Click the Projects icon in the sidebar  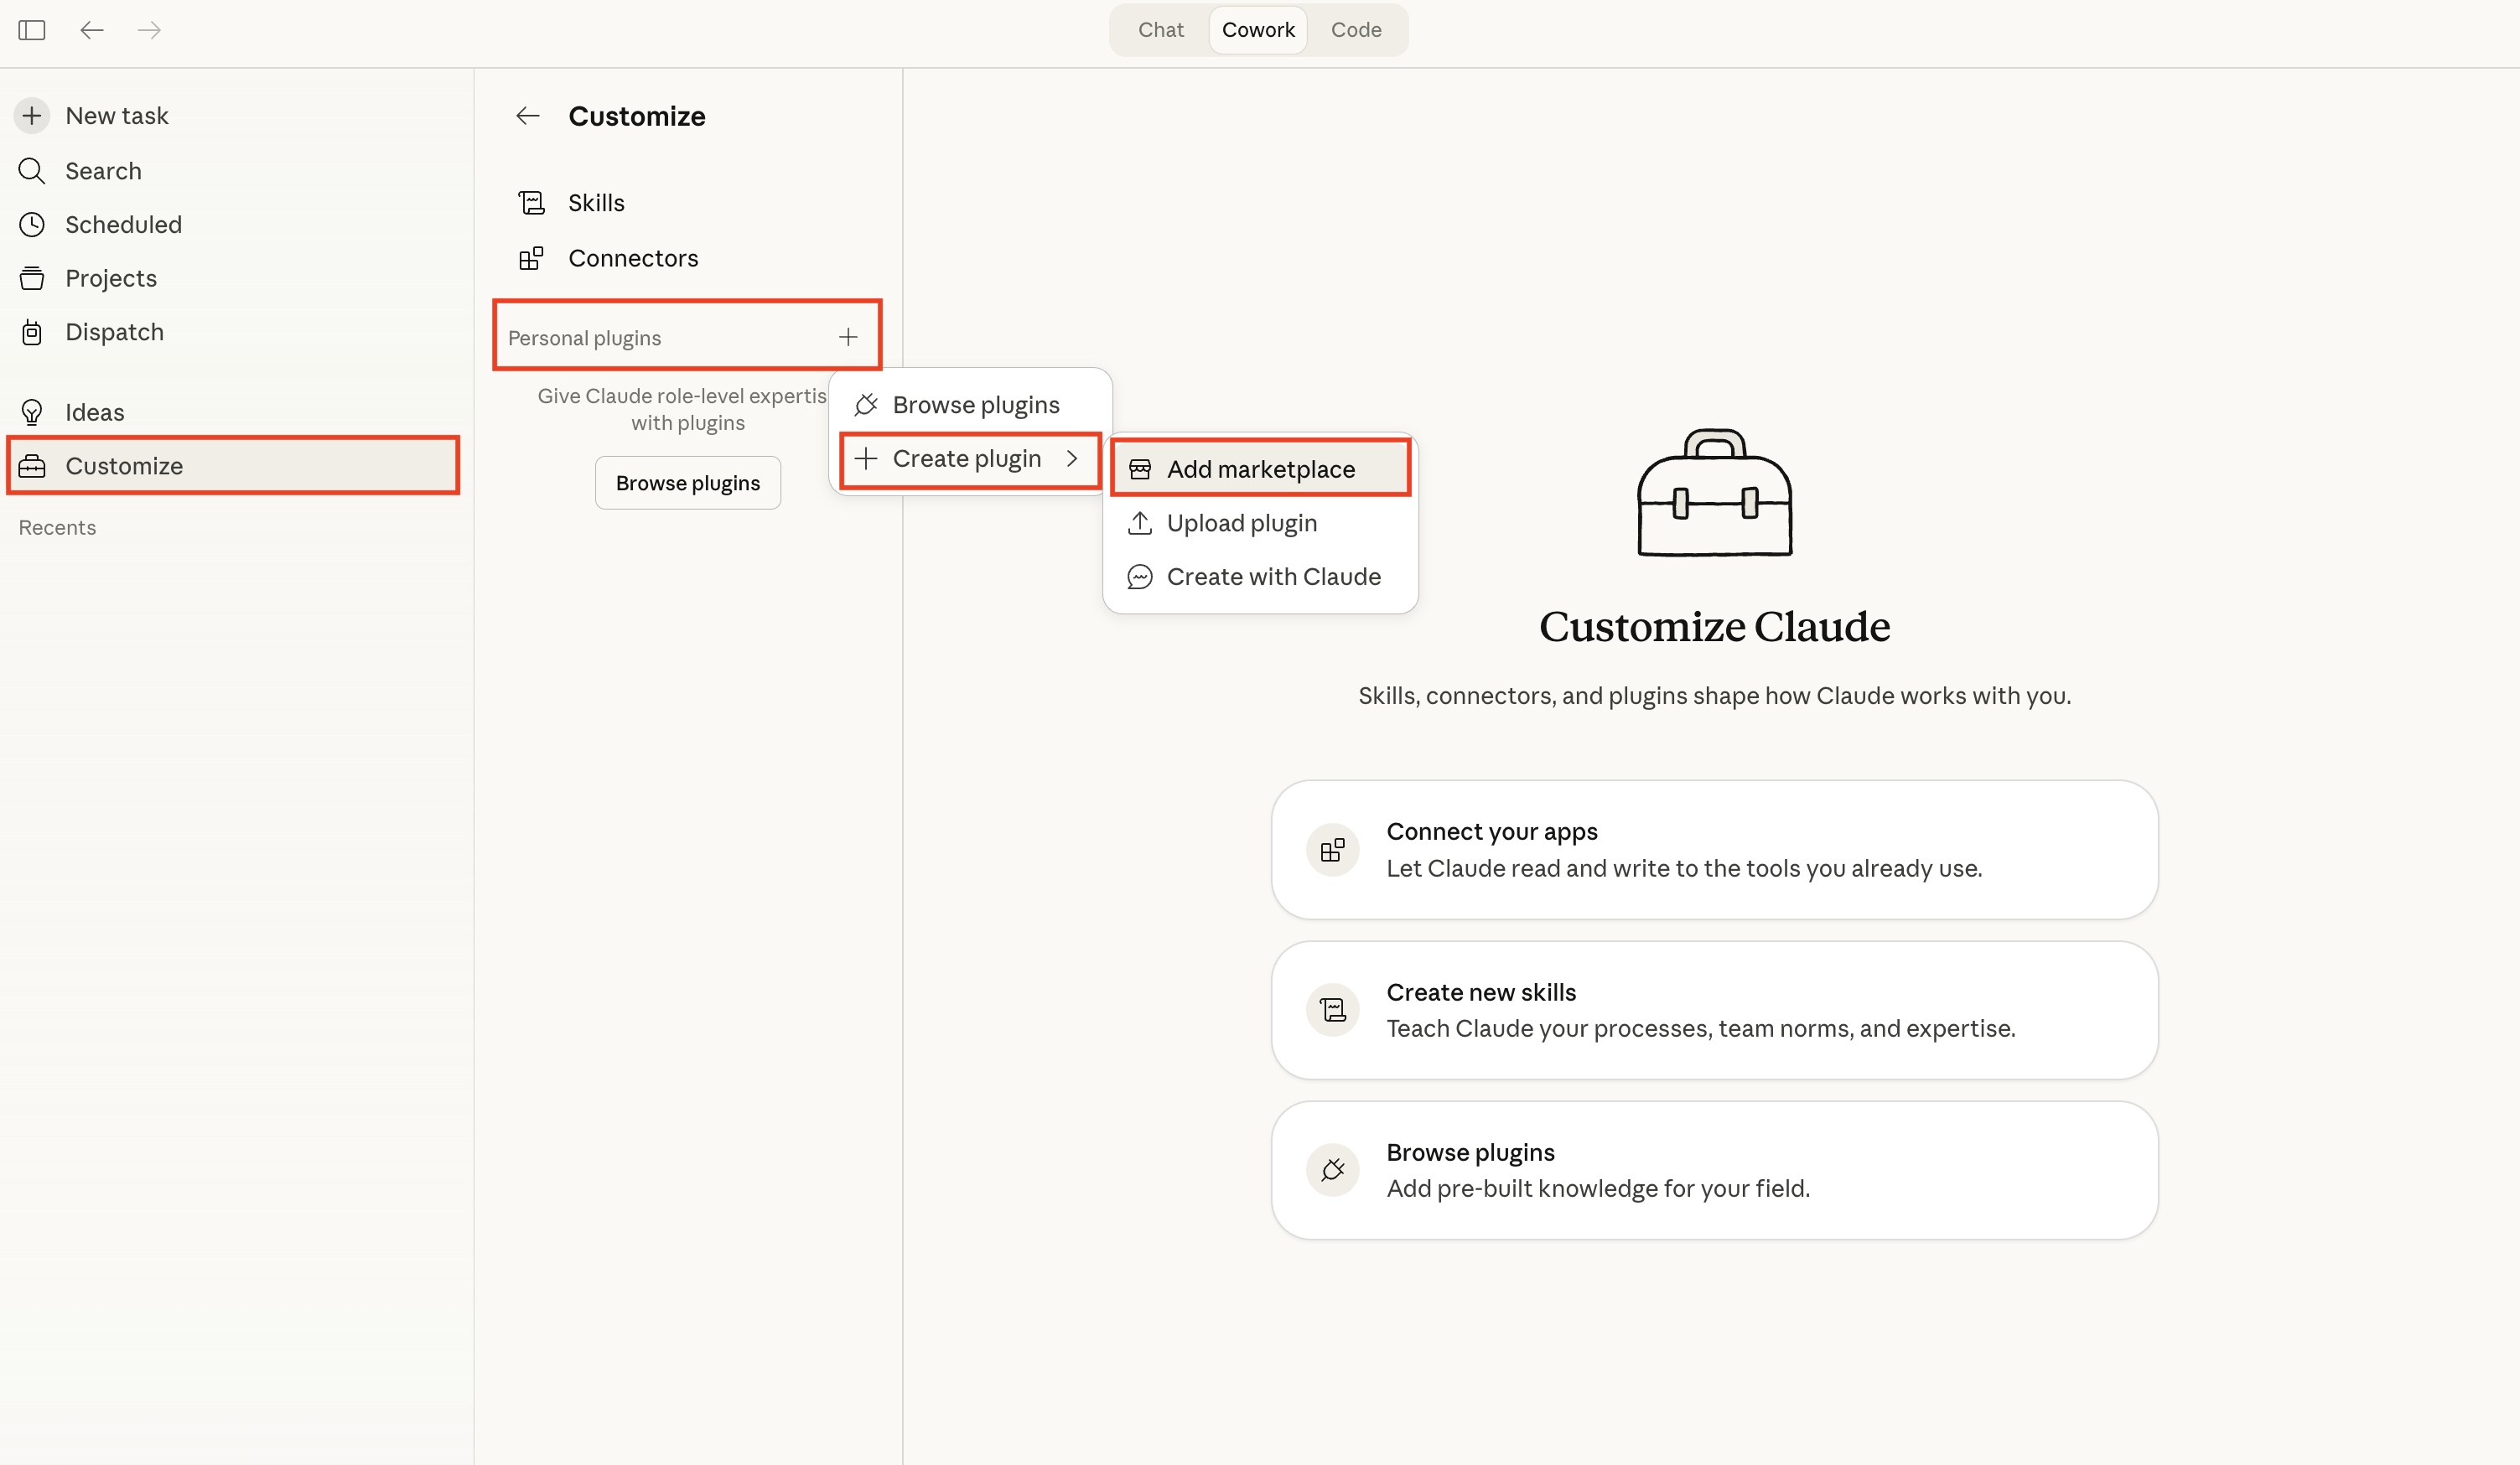(31, 278)
